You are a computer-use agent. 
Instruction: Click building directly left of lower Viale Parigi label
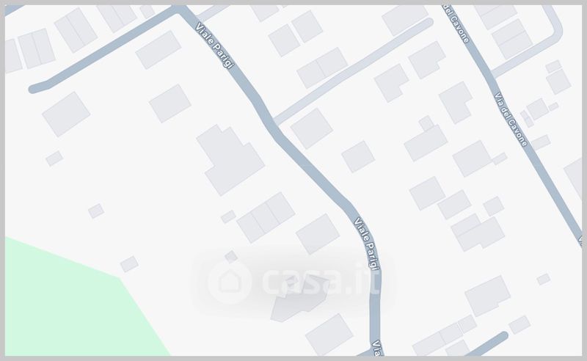pos(318,233)
